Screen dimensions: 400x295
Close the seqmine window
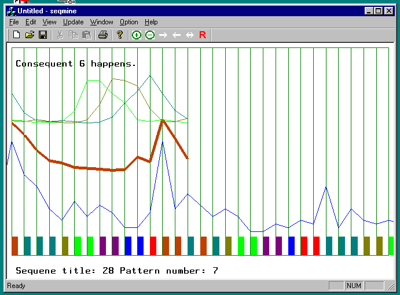(389, 11)
